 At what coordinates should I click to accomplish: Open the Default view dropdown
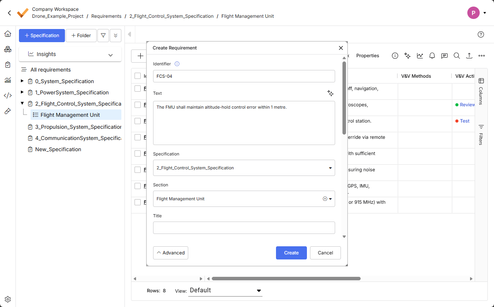tap(225, 290)
